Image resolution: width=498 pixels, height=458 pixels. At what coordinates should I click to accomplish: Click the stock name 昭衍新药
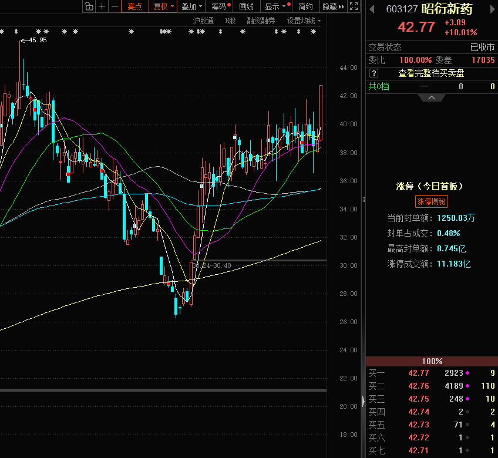[x=447, y=9]
